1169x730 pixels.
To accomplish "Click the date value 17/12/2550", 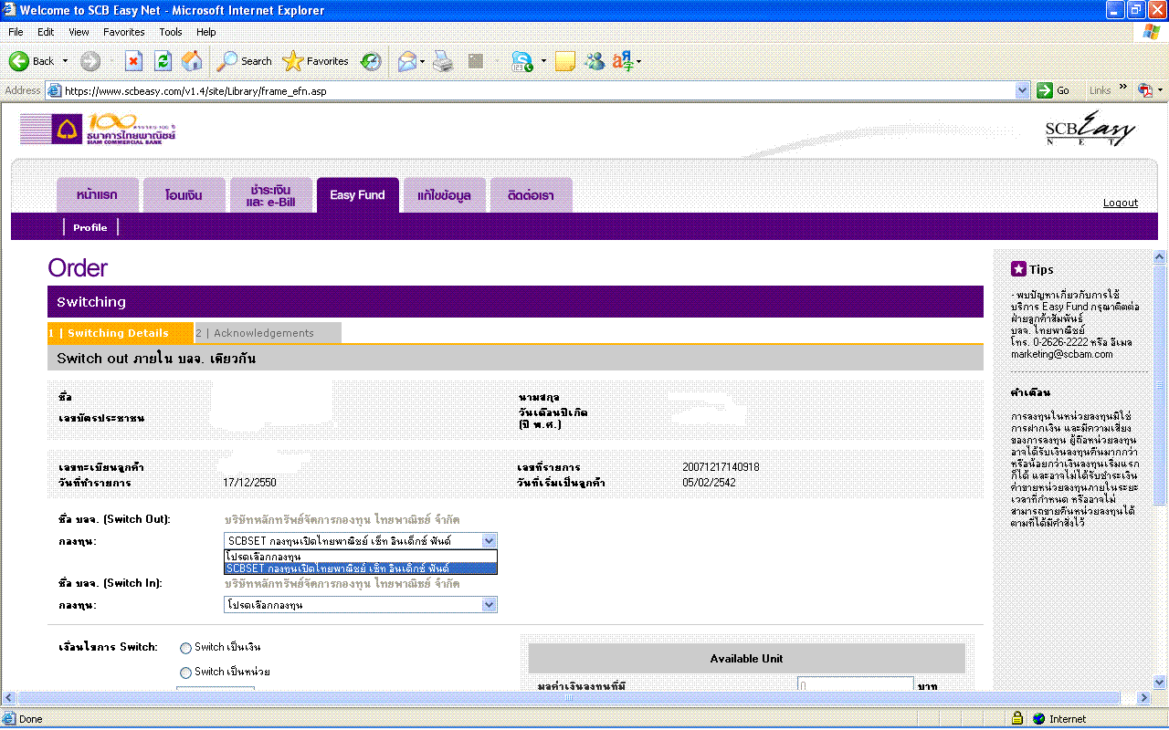I will click(x=249, y=482).
